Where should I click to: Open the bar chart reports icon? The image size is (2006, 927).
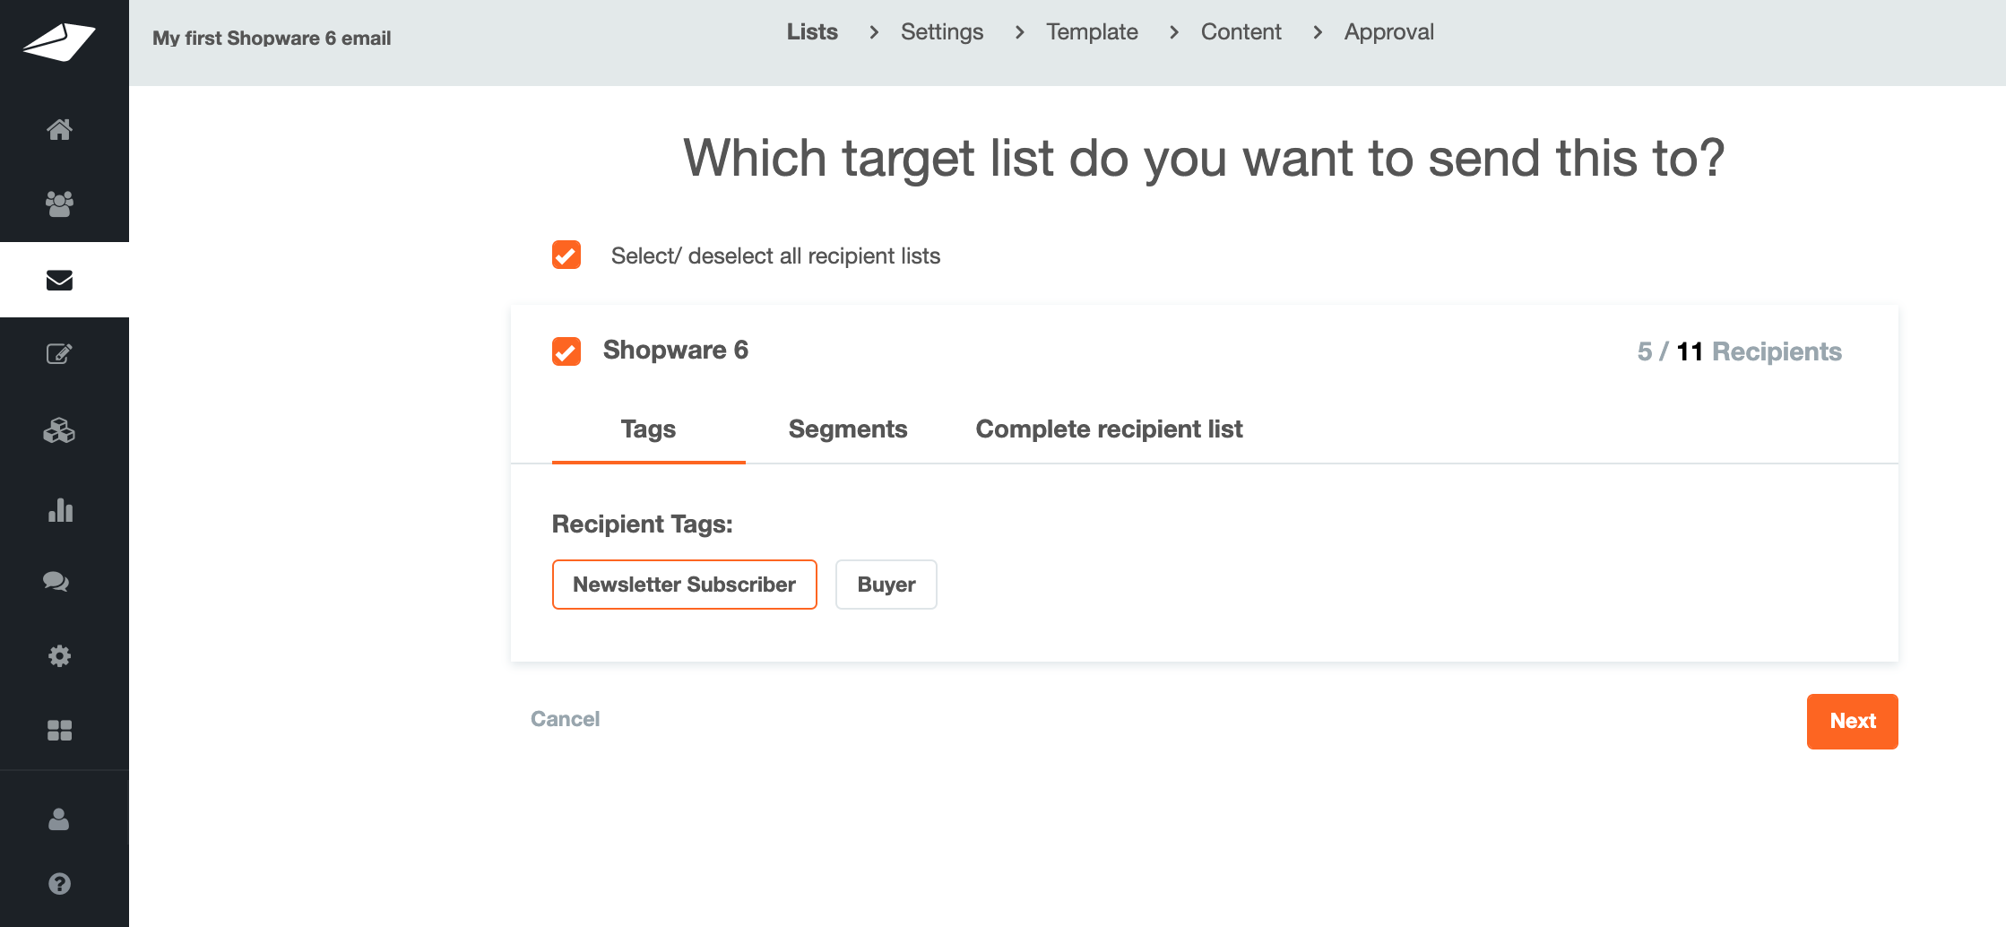59,509
